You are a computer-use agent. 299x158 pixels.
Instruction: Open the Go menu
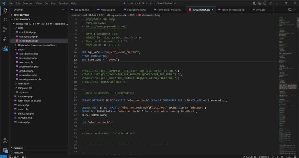point(46,3)
